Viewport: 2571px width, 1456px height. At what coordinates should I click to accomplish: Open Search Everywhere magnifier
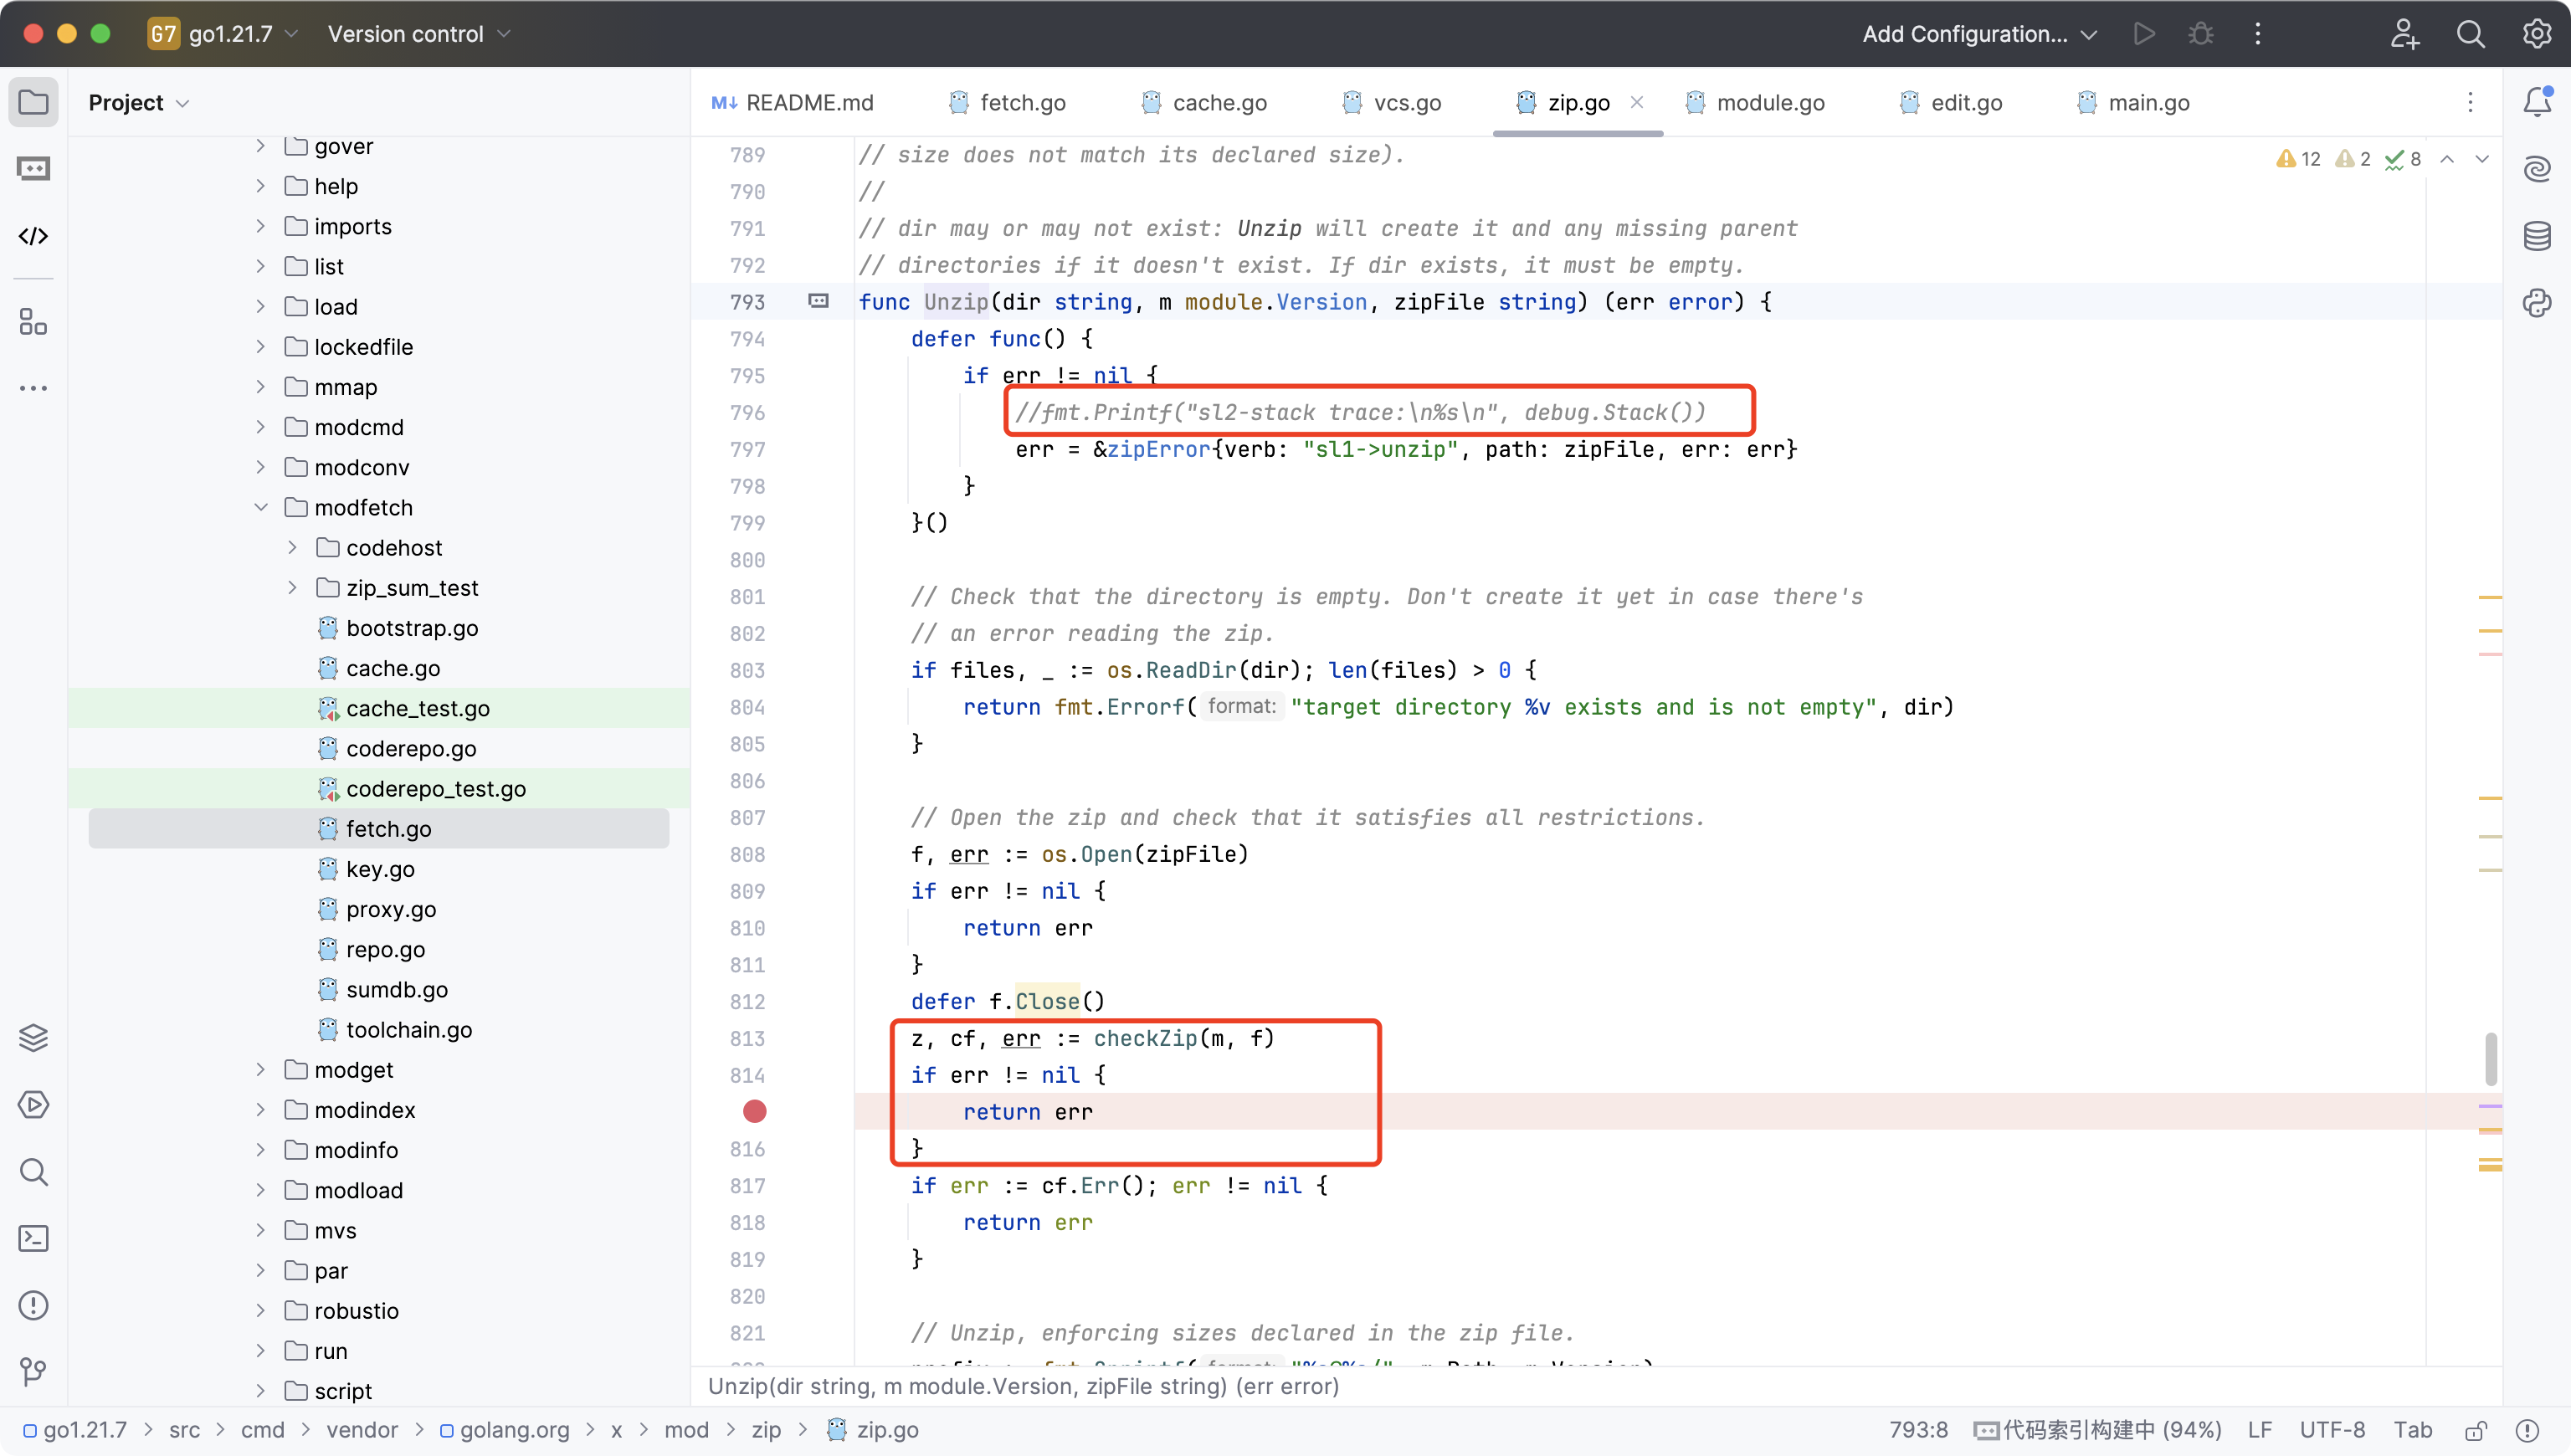point(2470,34)
